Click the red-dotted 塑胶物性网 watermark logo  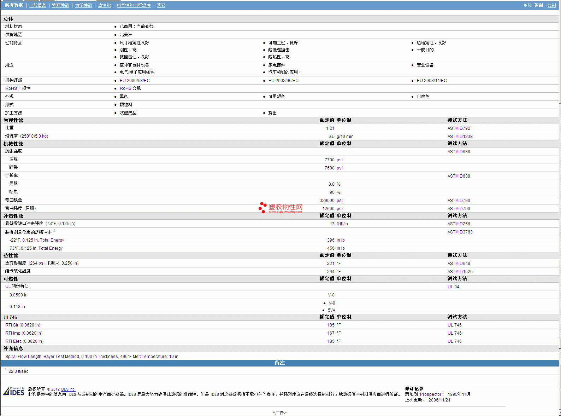click(280, 208)
